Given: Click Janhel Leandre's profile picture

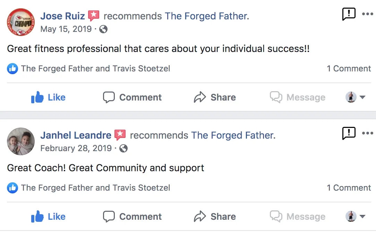Looking at the screenshot, I should pyautogui.click(x=21, y=141).
